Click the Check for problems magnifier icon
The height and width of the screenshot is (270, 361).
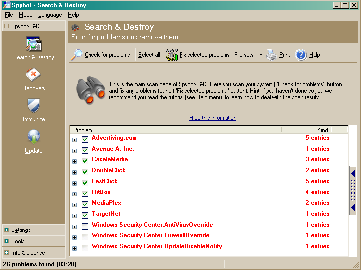pos(77,55)
